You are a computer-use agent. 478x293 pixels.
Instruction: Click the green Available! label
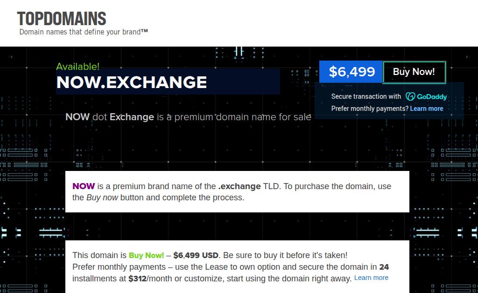tap(77, 67)
